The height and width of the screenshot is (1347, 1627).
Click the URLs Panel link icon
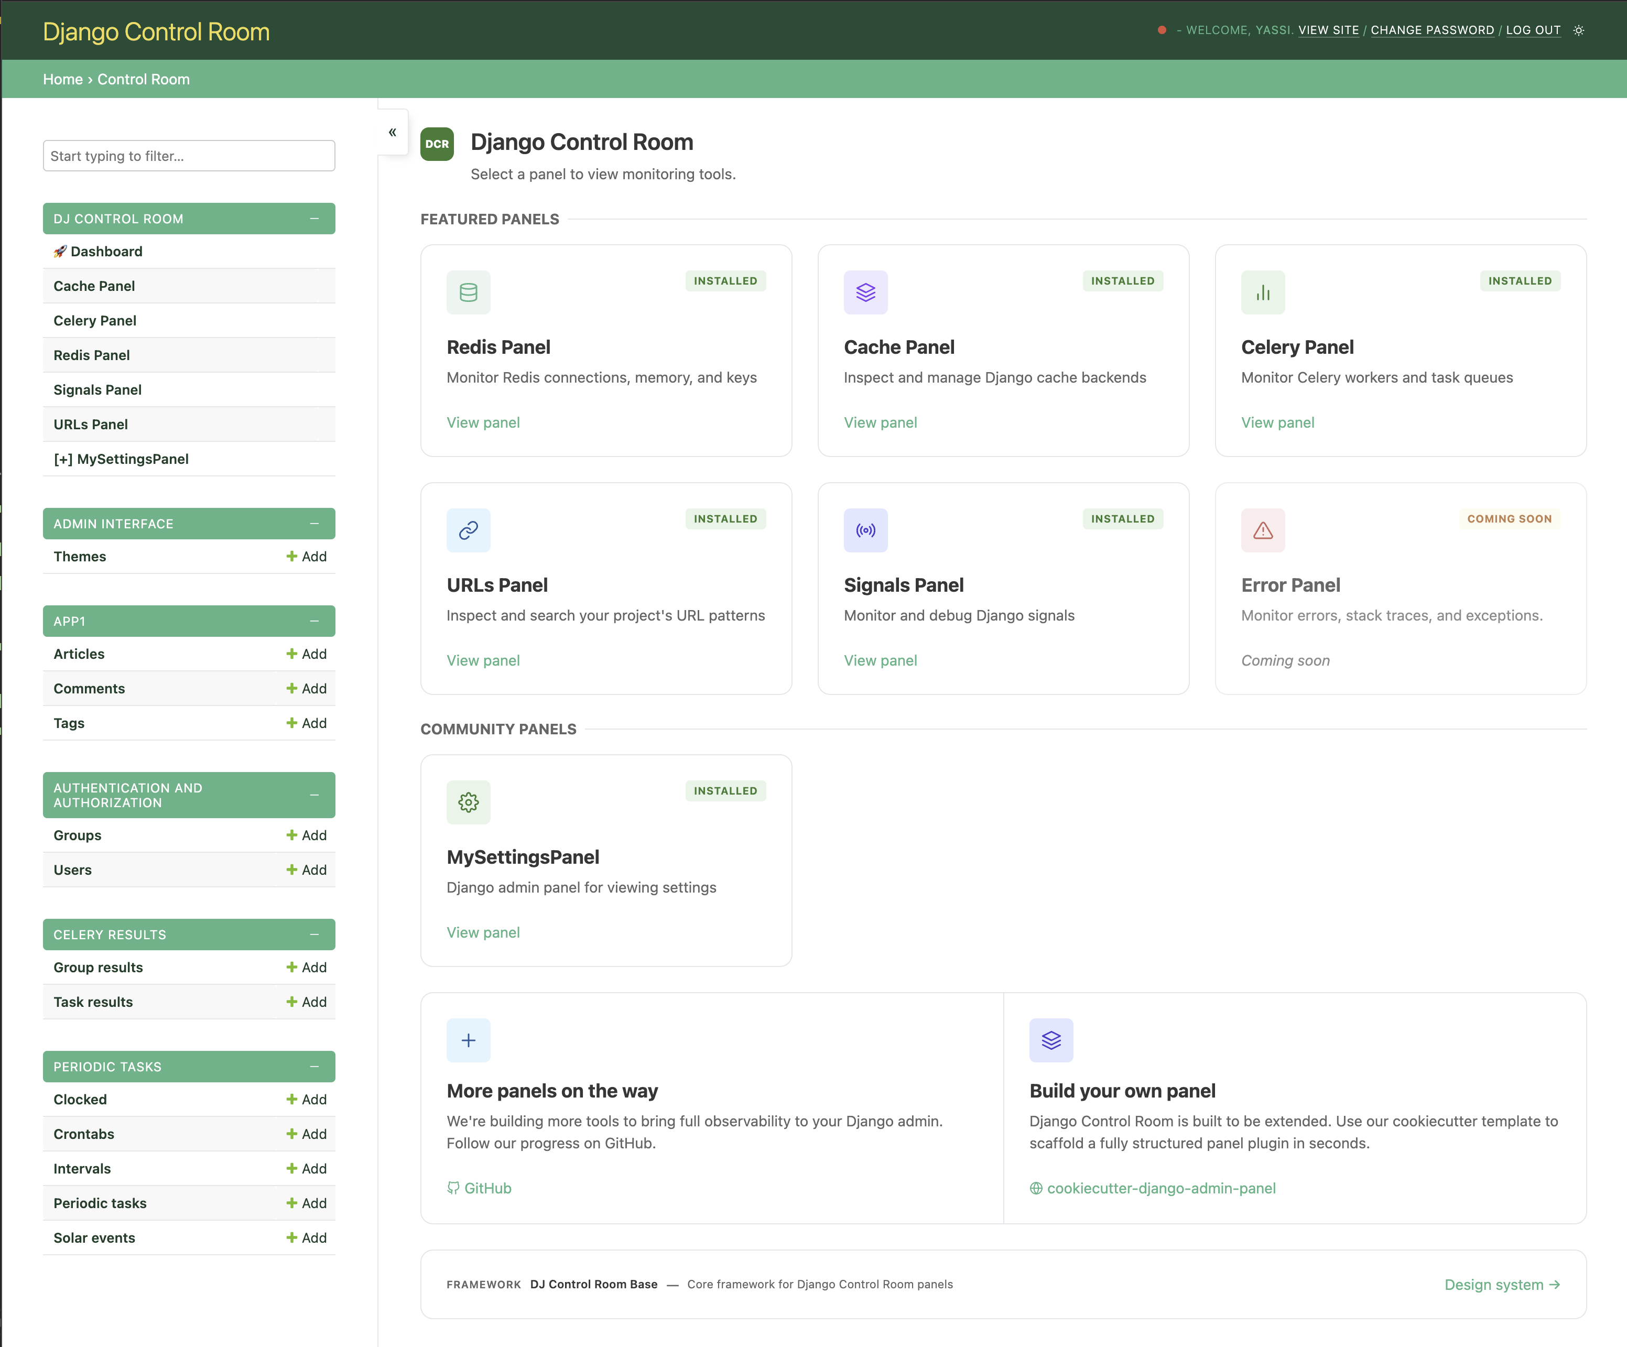[469, 530]
